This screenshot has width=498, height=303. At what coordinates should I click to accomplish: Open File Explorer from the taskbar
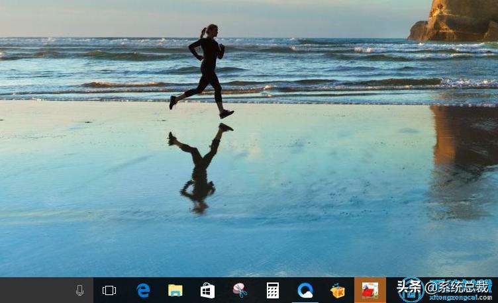pos(175,290)
